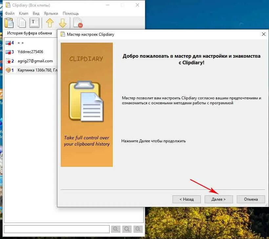Select clip 2 'agrig27@gmail.com'
Screen dimensions: 269x239
pyautogui.click(x=31, y=61)
